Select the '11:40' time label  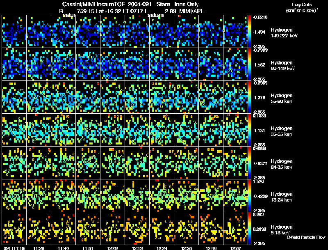63,248
